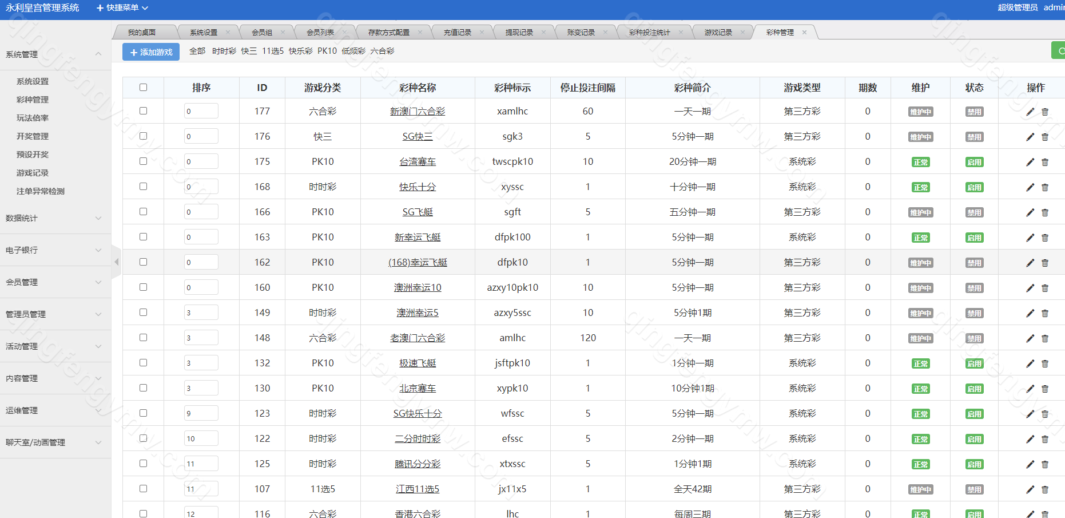Tick the select-all checkbox in table header
Image resolution: width=1065 pixels, height=518 pixels.
(143, 88)
